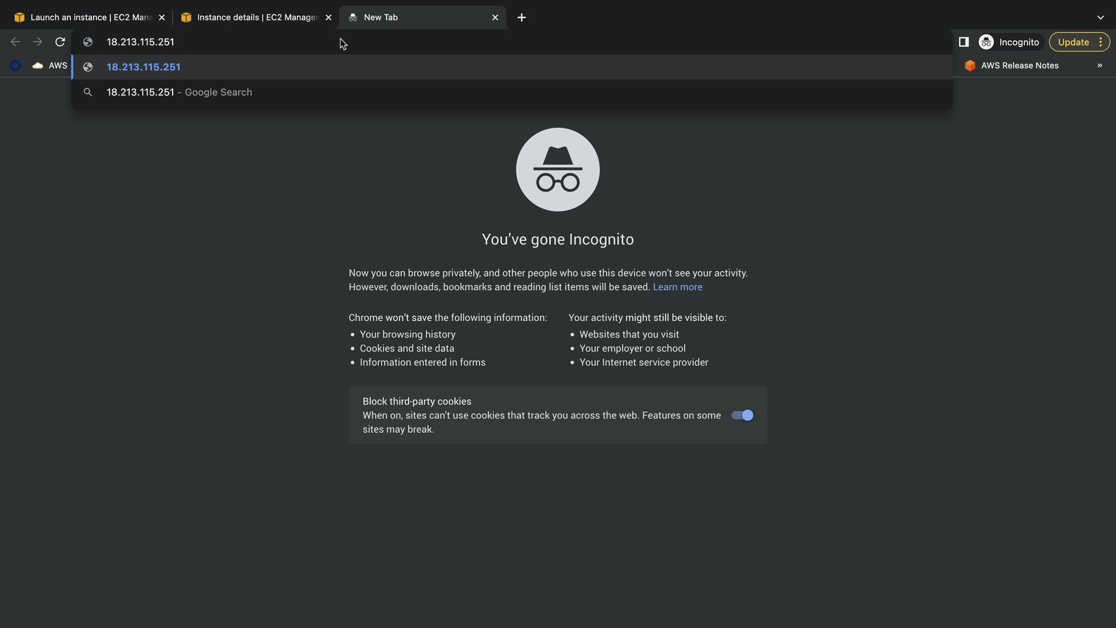Select the 18.213.115.251 URL suggestion
Screen dimensions: 1116x628
(144, 67)
